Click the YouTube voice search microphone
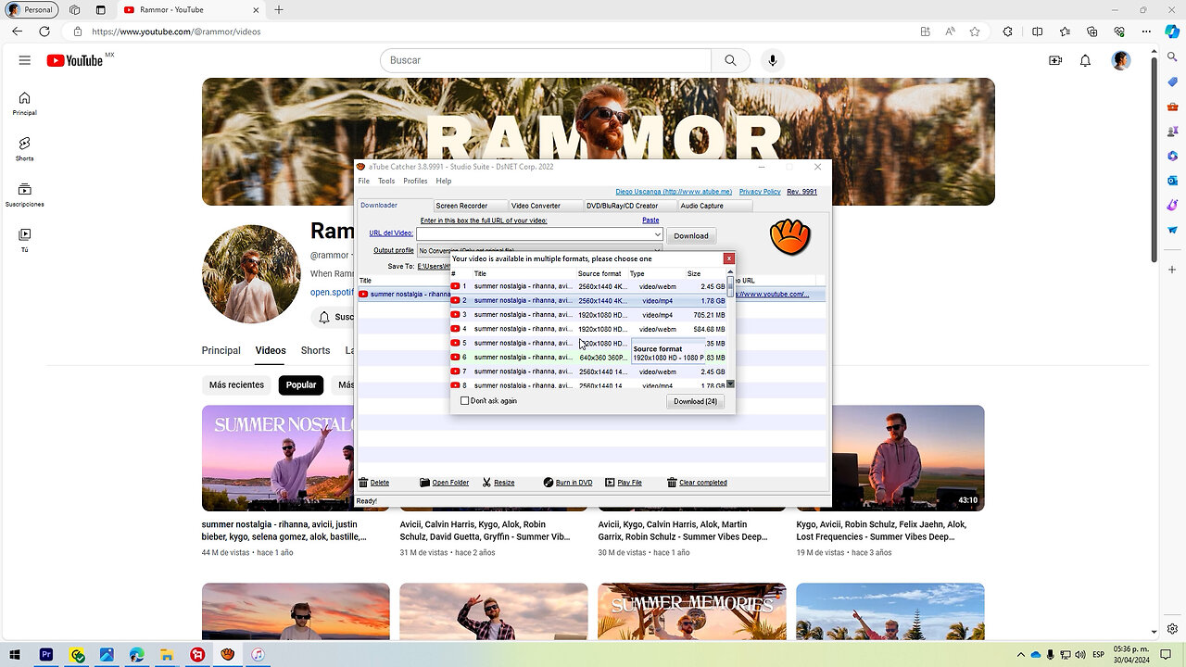This screenshot has height=667, width=1186. [x=773, y=60]
